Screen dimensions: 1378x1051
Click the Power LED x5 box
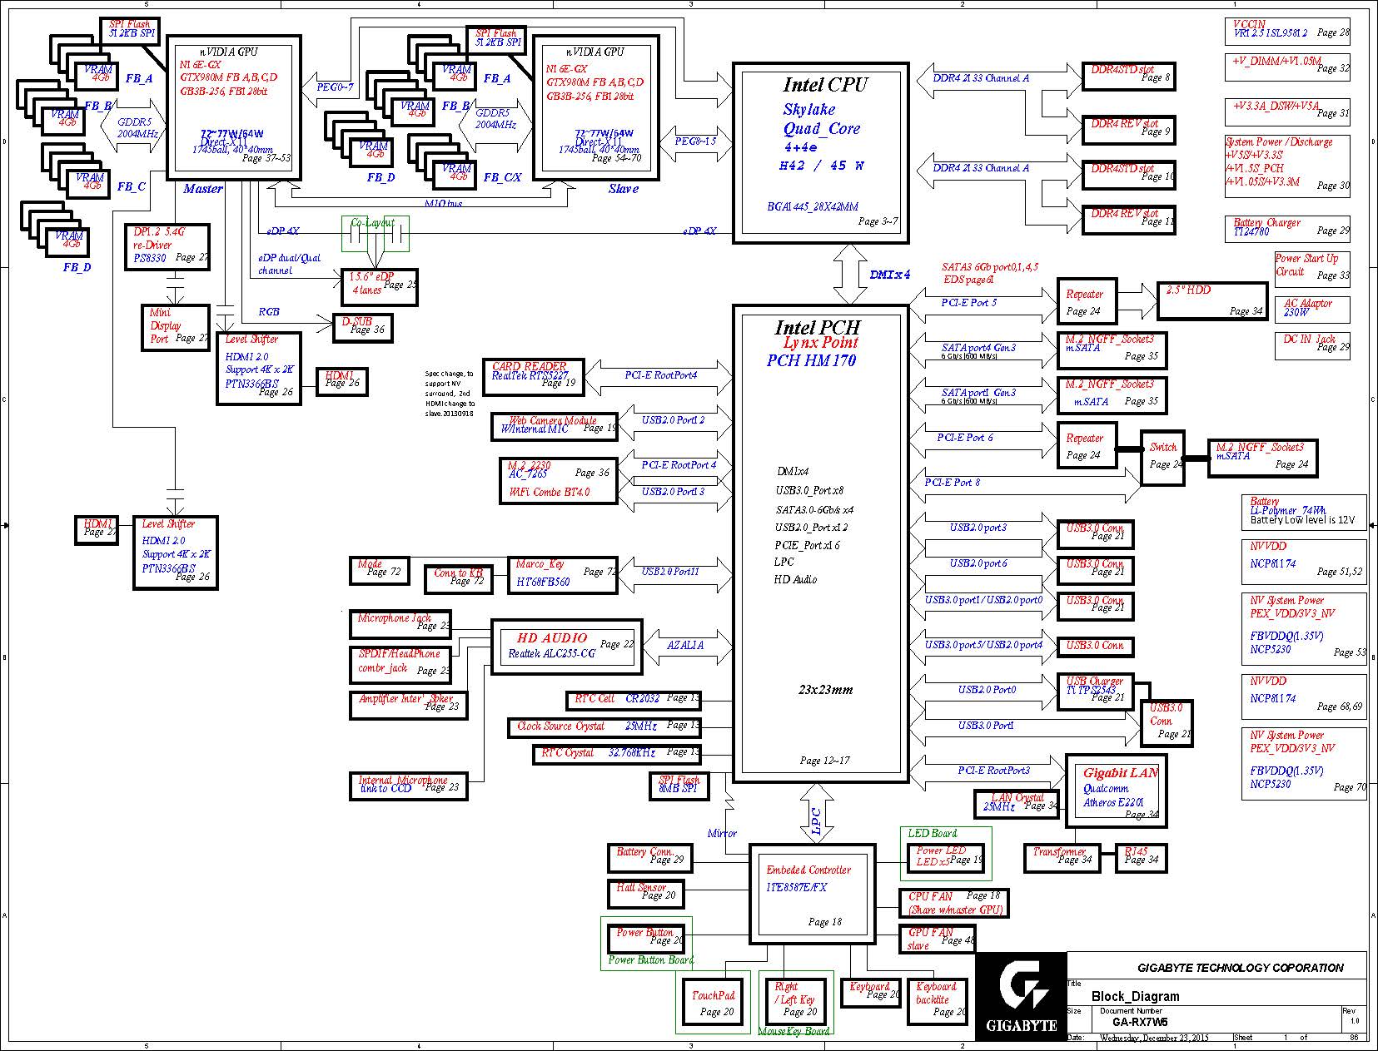(x=946, y=858)
